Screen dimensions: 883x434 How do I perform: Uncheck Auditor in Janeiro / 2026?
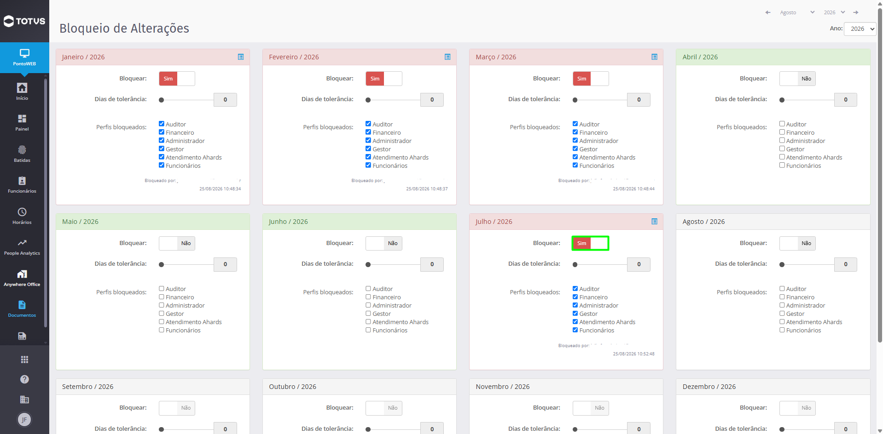pyautogui.click(x=162, y=124)
